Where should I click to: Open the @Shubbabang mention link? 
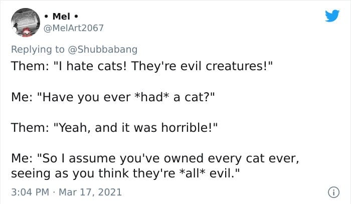tap(102, 50)
